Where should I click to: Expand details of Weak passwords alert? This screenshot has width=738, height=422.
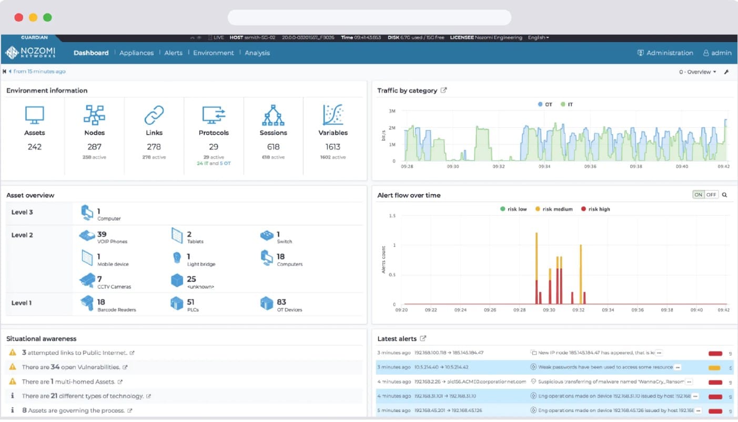[x=678, y=367]
